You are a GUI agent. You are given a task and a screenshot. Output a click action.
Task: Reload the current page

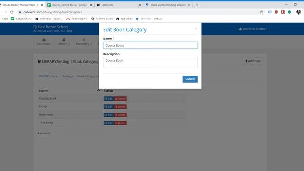coord(12,12)
